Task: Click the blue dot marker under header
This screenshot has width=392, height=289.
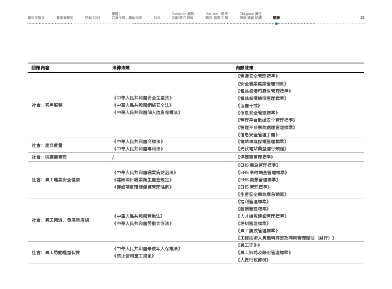Action: click(276, 23)
